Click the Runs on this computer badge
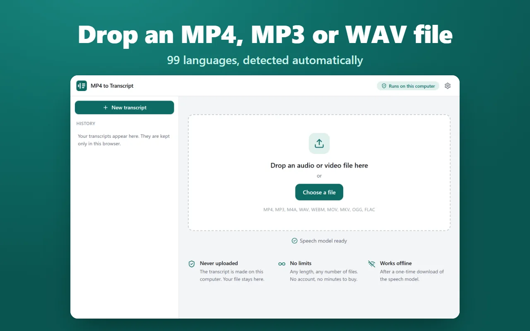530x331 pixels. click(x=408, y=86)
